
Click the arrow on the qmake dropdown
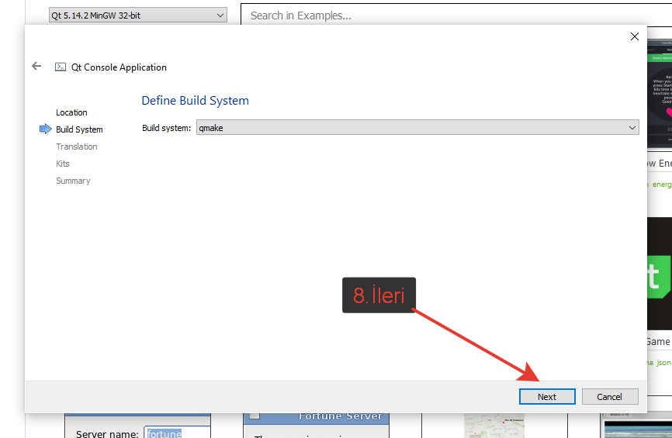tap(632, 128)
